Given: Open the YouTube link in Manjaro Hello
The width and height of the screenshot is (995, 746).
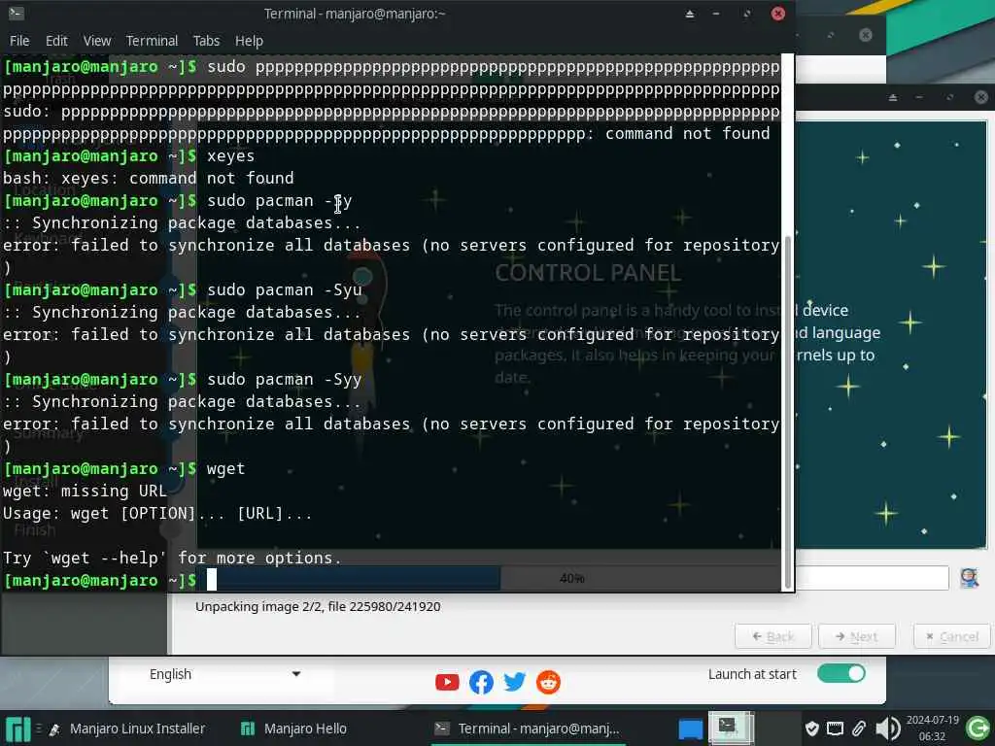Looking at the screenshot, I should pyautogui.click(x=447, y=683).
